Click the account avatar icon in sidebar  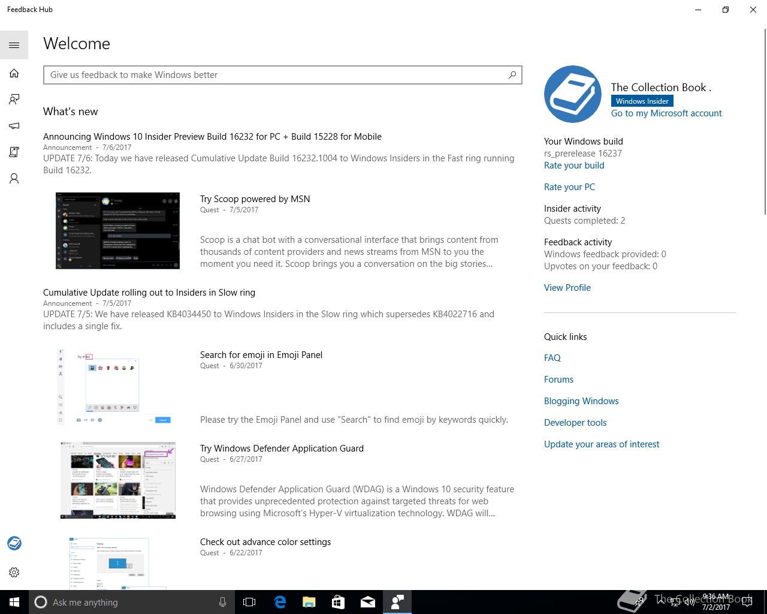14,543
